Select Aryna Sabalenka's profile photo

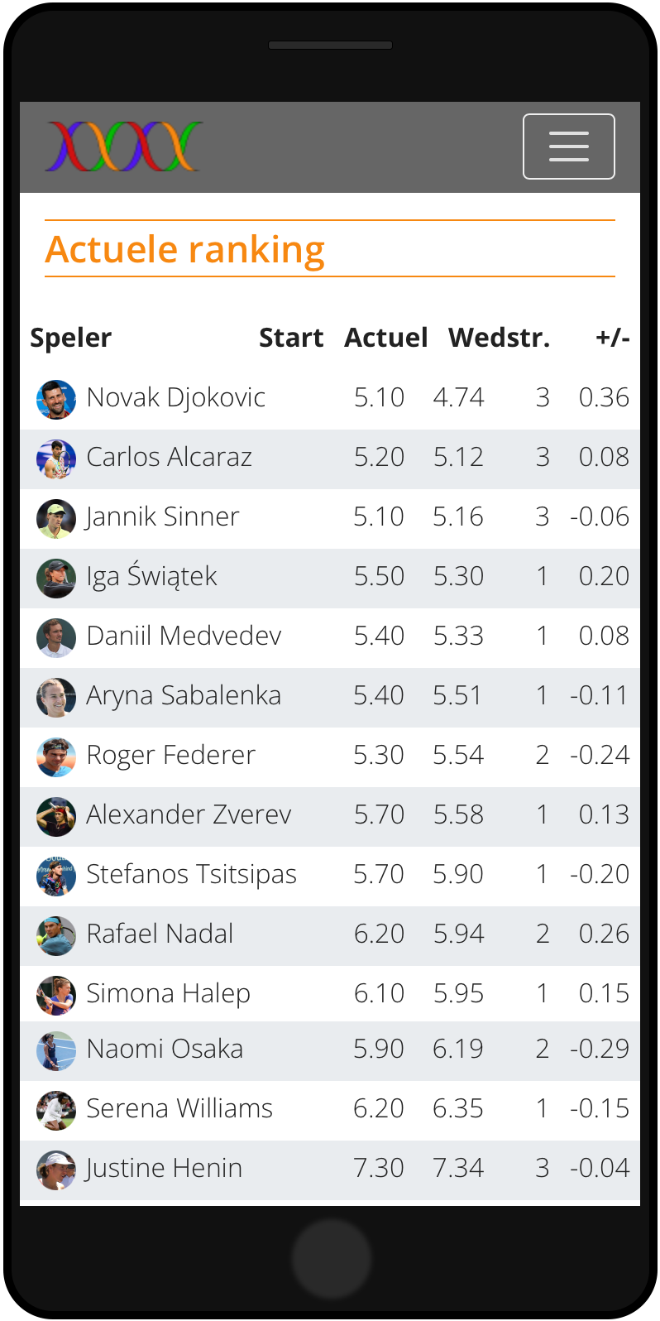click(56, 697)
